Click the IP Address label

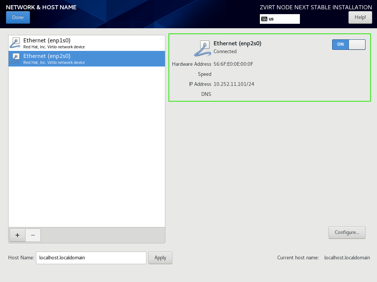point(200,84)
